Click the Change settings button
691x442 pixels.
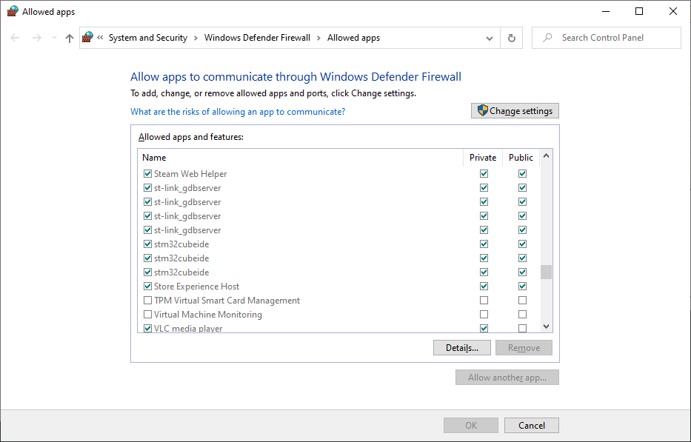tap(515, 111)
